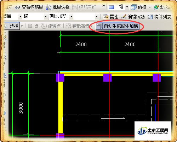Click the 点 placement tool icon
Screen dimensions: 177x142
point(30,26)
